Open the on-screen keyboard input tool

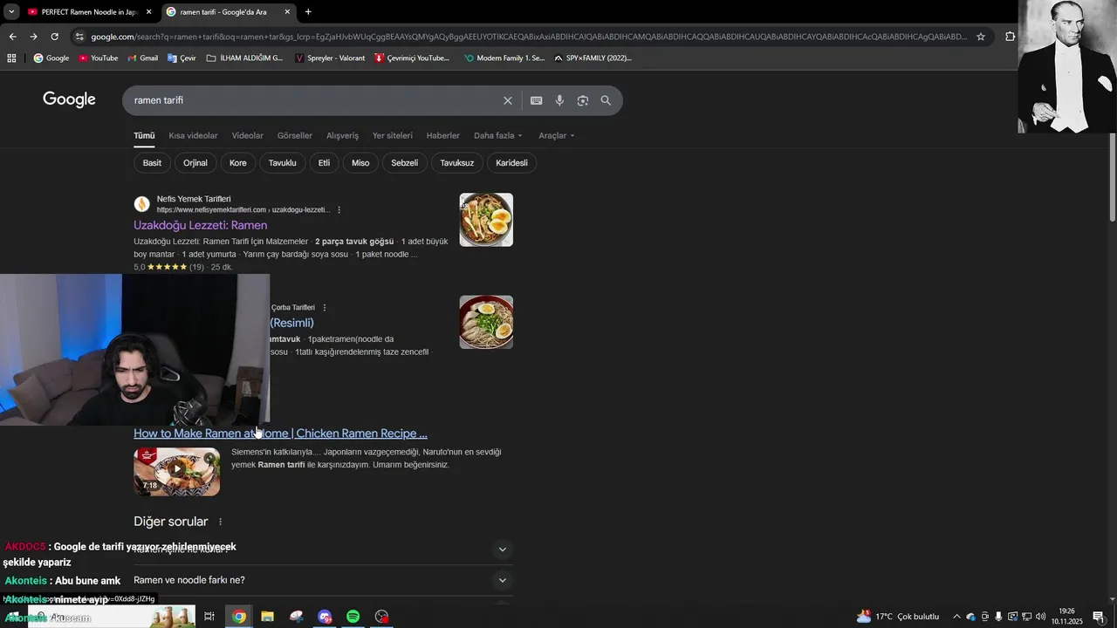537,100
